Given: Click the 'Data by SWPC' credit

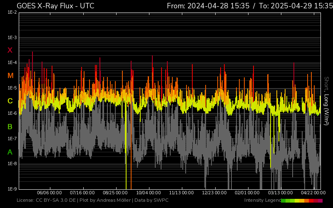Looking at the screenshot, I should pos(152,200).
